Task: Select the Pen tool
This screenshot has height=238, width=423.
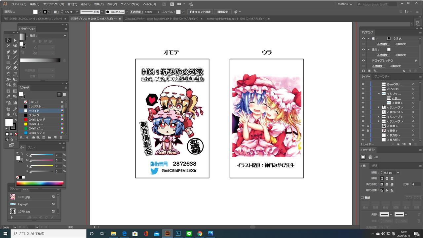Action: 9,52
